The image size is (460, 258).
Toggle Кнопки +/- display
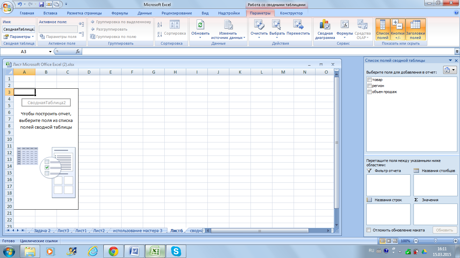[398, 30]
